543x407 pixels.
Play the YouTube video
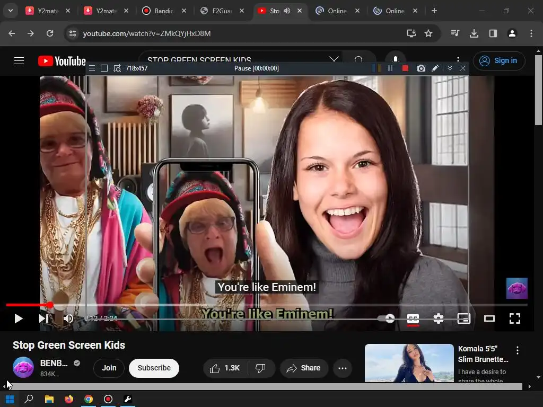click(x=19, y=318)
